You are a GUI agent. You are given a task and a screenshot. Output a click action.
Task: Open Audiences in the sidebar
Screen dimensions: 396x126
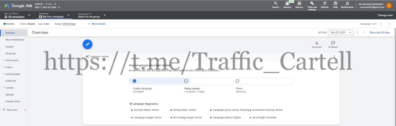(x=11, y=81)
